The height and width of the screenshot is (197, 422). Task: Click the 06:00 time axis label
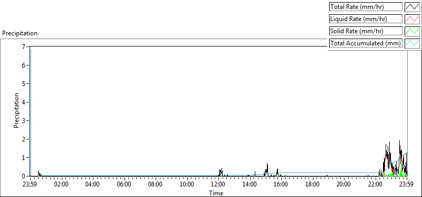coord(124,185)
